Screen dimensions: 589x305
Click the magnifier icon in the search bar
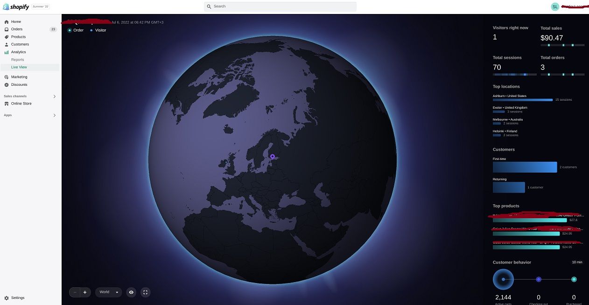pos(209,7)
